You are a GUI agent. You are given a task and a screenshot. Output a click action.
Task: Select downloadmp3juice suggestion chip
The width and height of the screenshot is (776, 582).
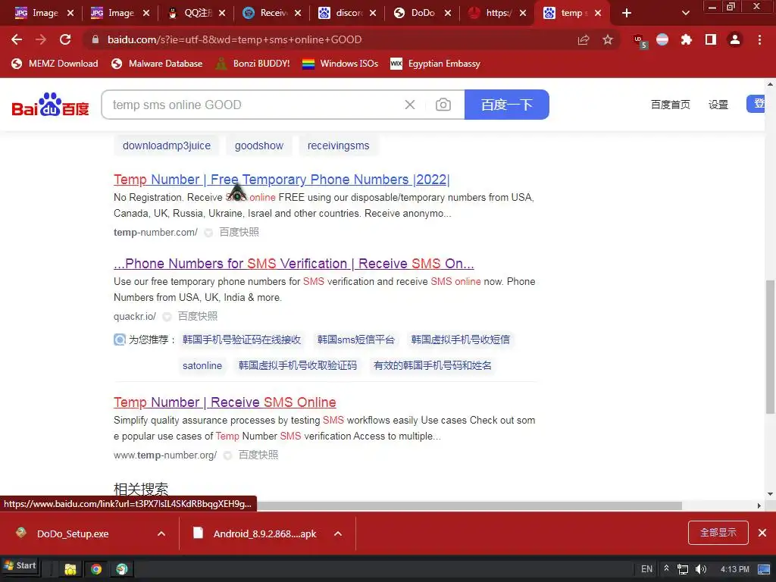point(167,145)
